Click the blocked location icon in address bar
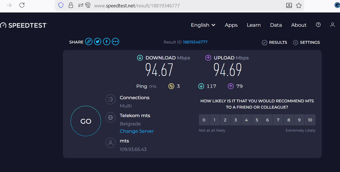The image size is (340, 172). [88, 5]
